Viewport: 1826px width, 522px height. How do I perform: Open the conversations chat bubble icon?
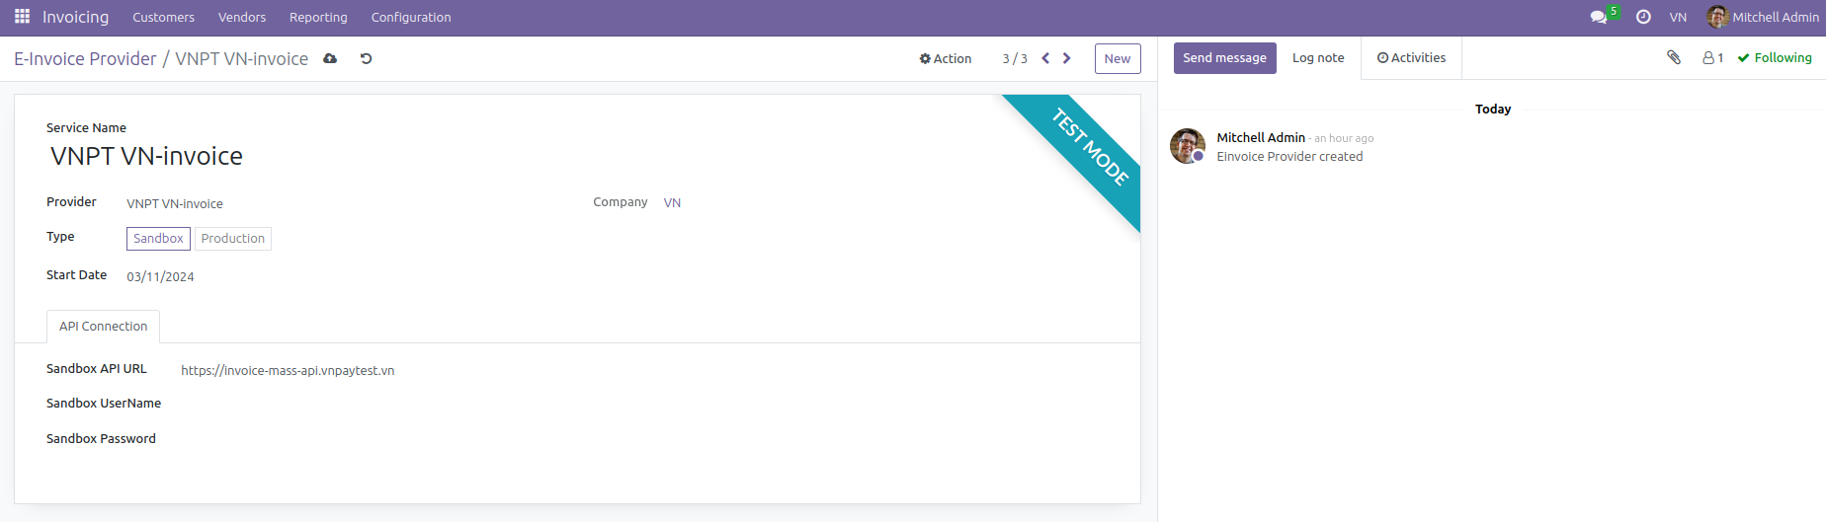pos(1599,17)
